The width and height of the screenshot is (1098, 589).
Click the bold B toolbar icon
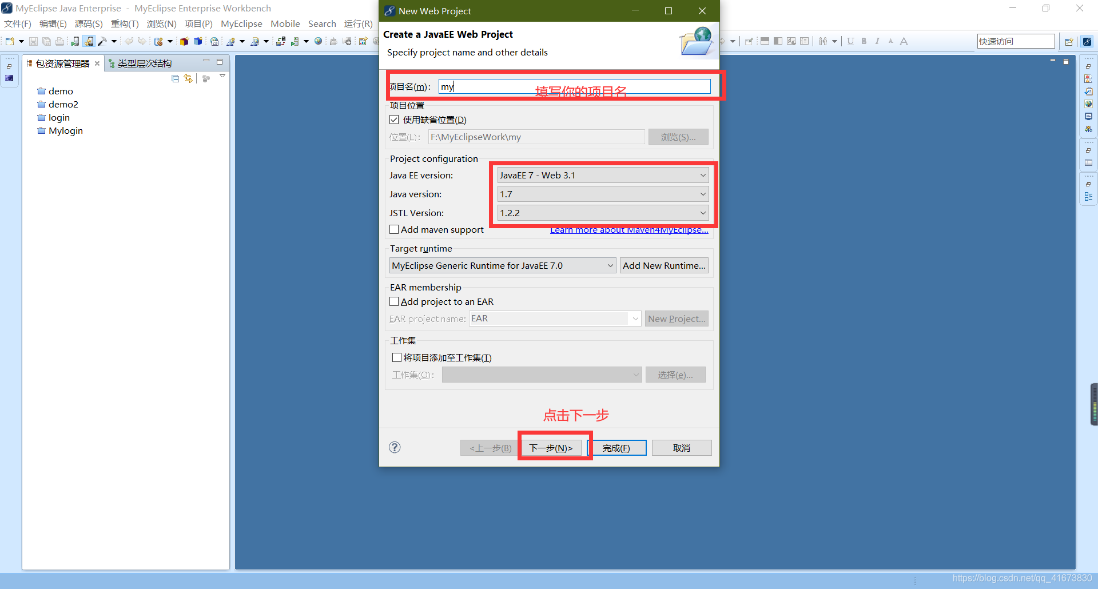(864, 41)
